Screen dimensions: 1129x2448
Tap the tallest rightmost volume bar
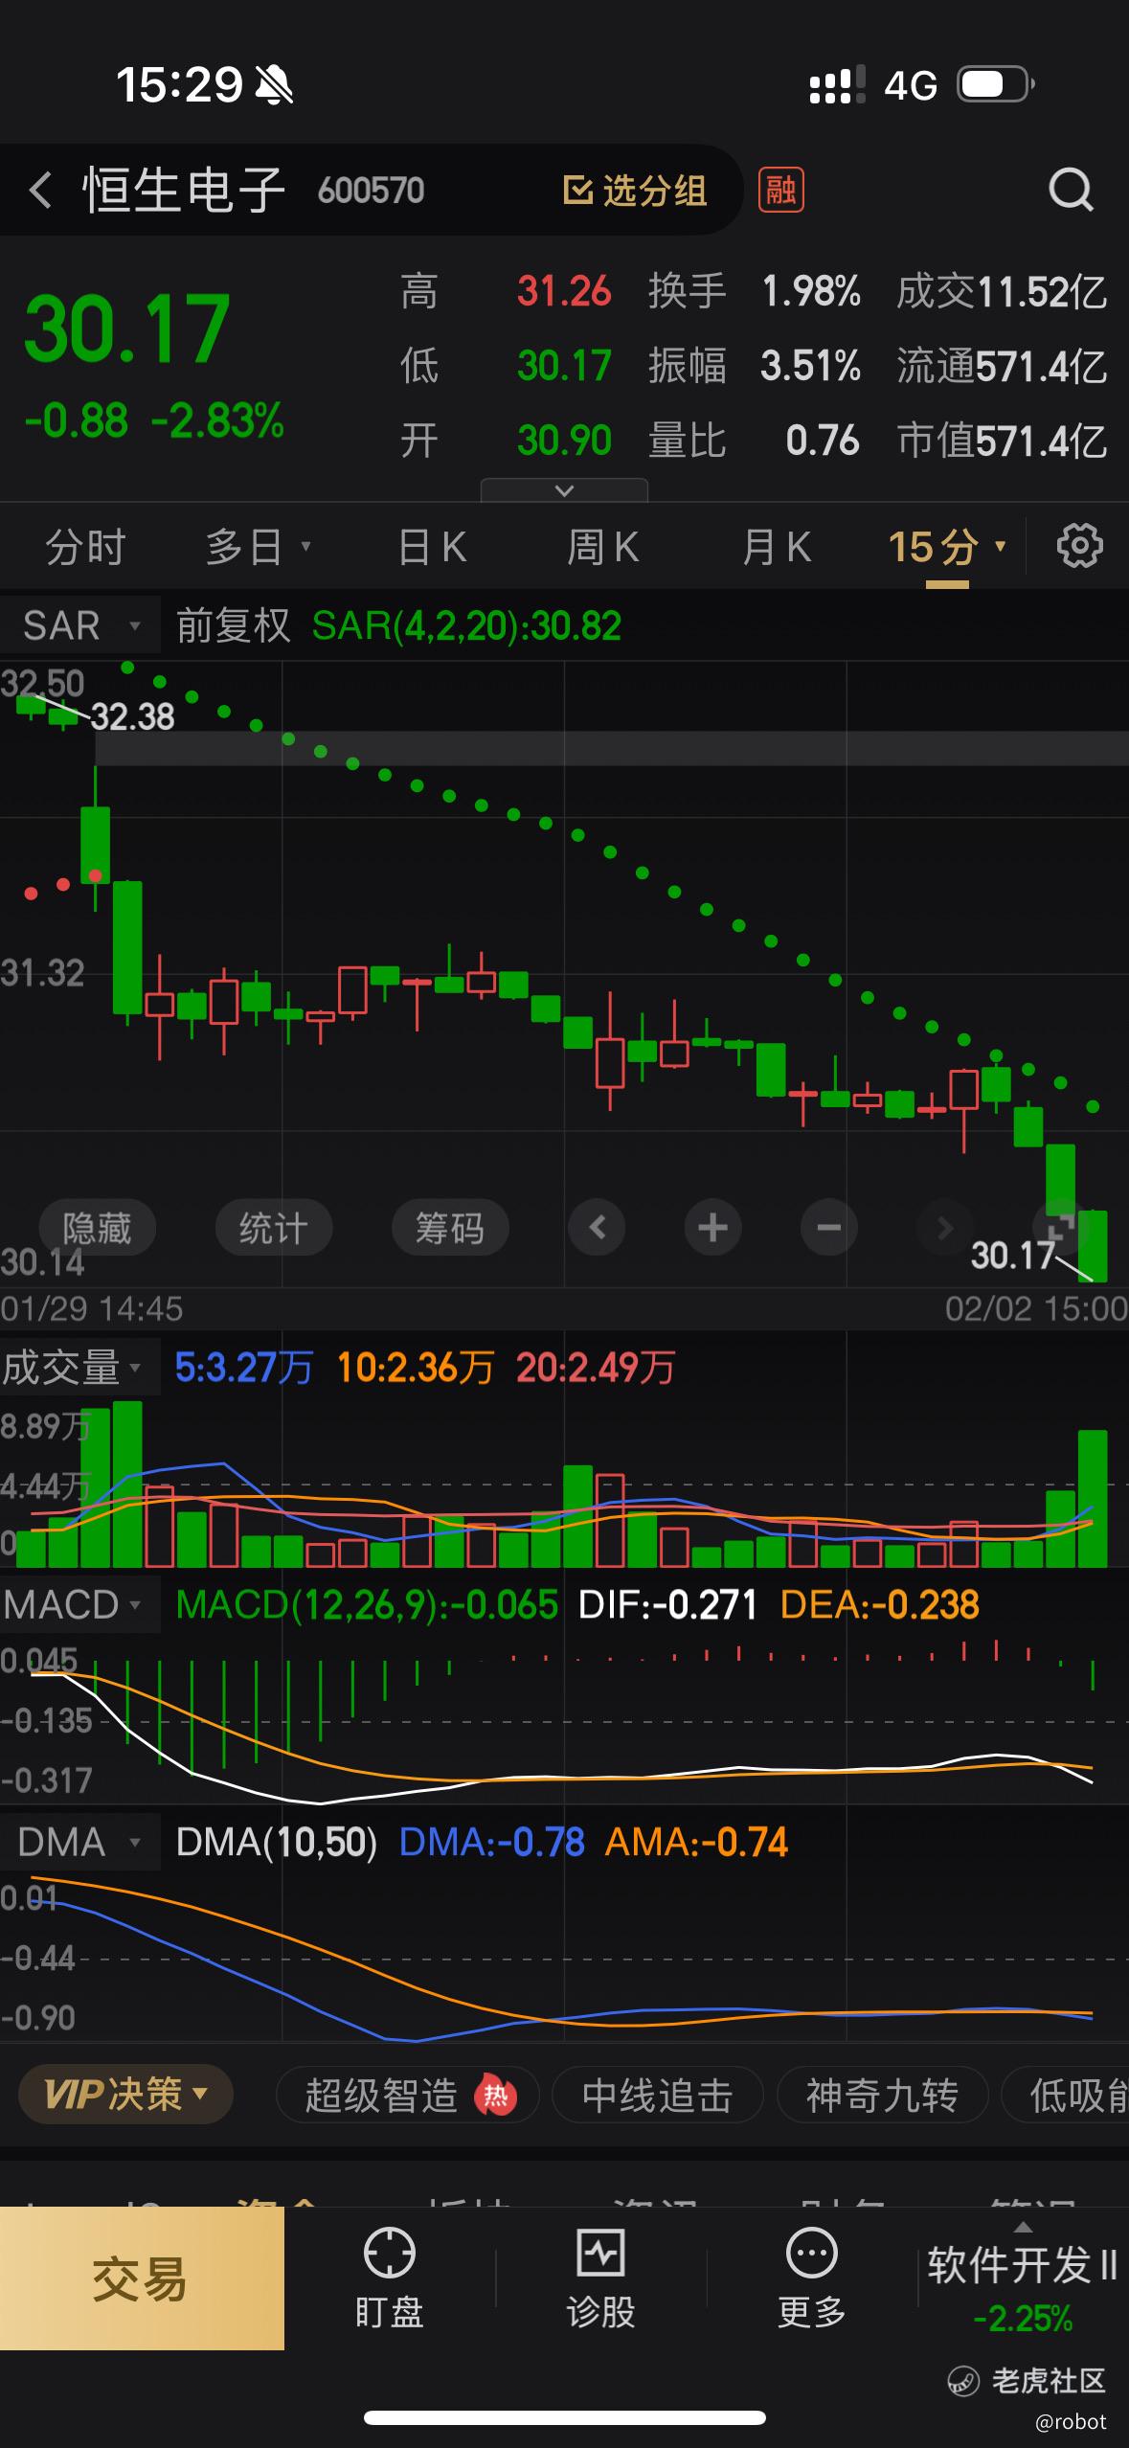[1093, 1499]
